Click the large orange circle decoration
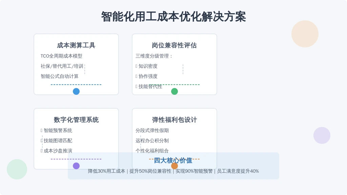 coord(305,34)
